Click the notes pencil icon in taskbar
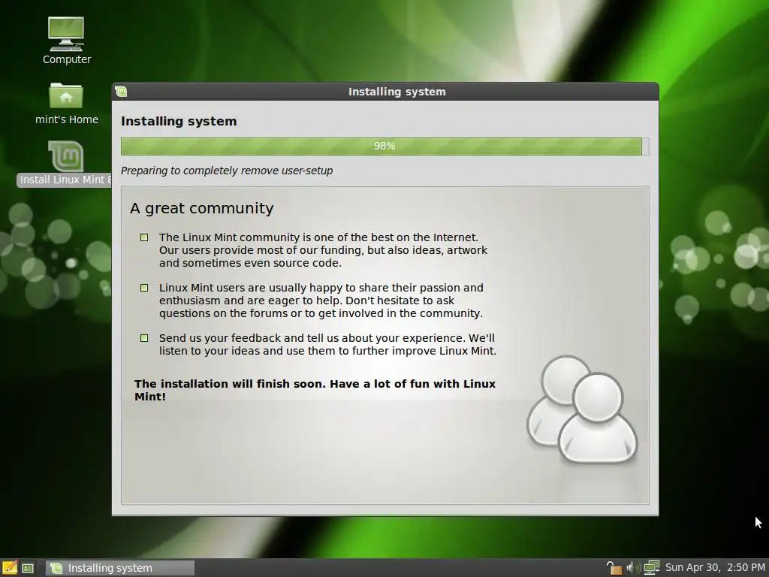The height and width of the screenshot is (577, 769). coord(9,568)
